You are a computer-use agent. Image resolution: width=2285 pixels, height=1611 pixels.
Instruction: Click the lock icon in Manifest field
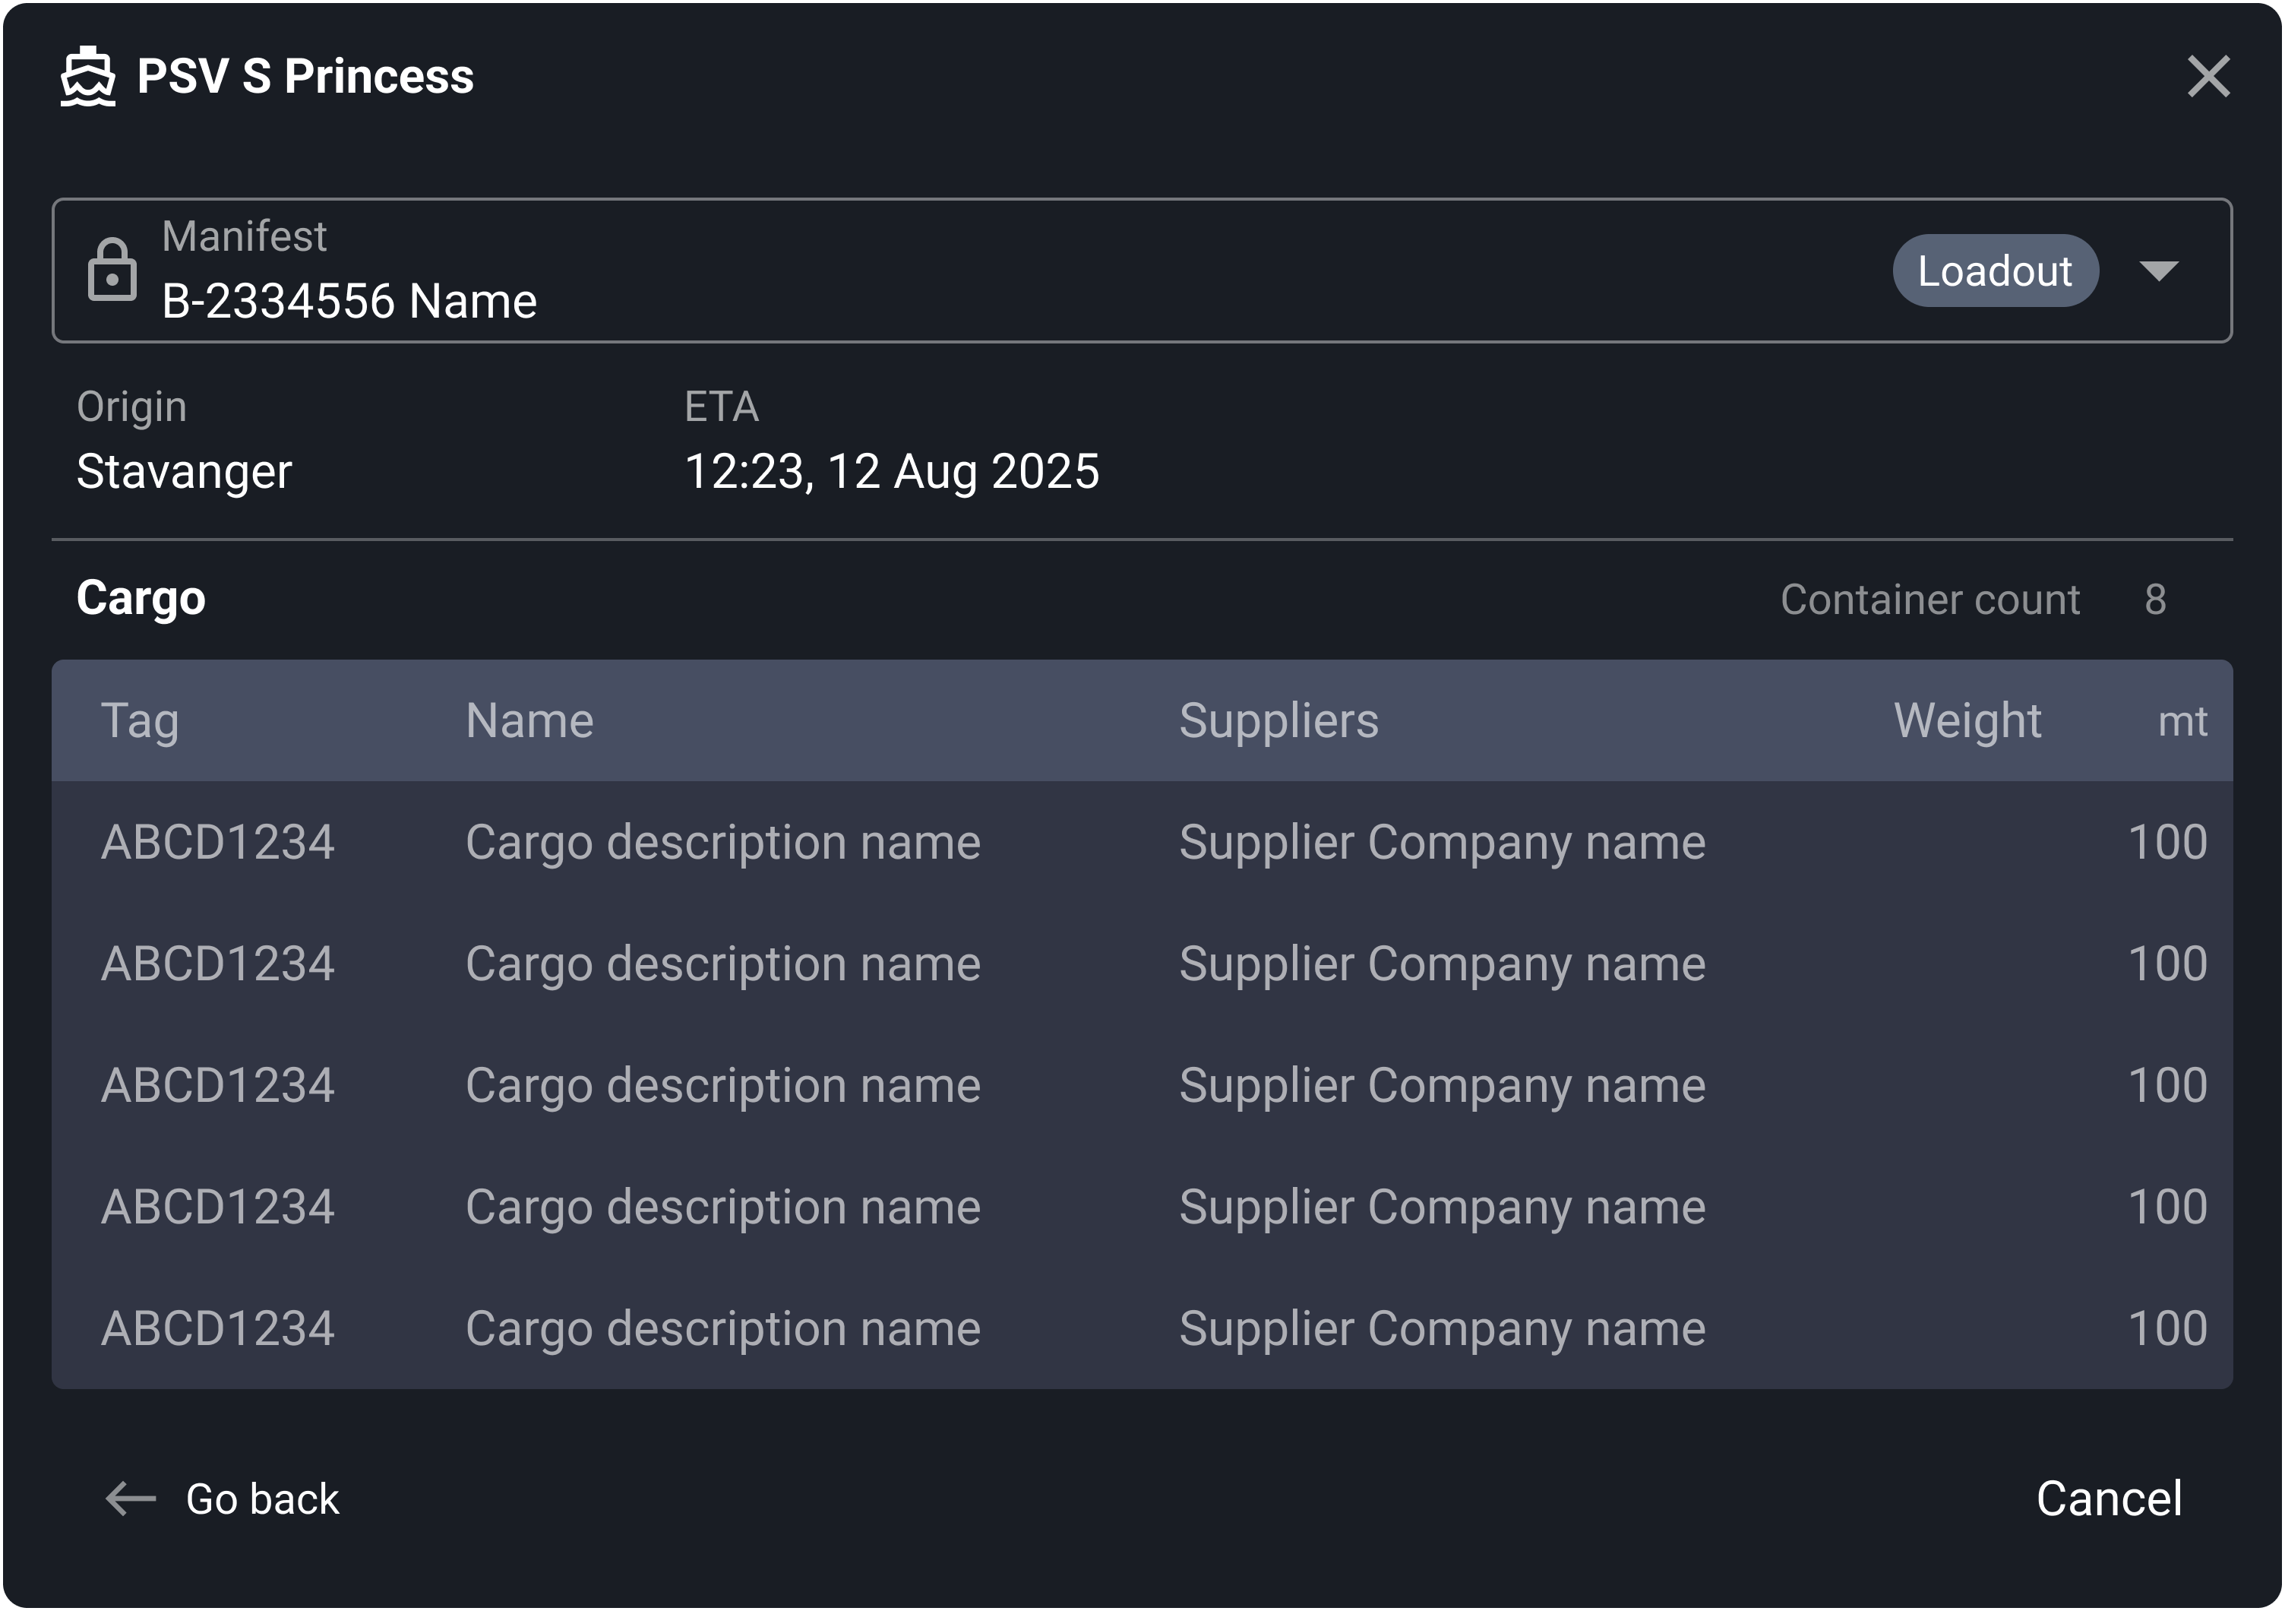click(112, 270)
